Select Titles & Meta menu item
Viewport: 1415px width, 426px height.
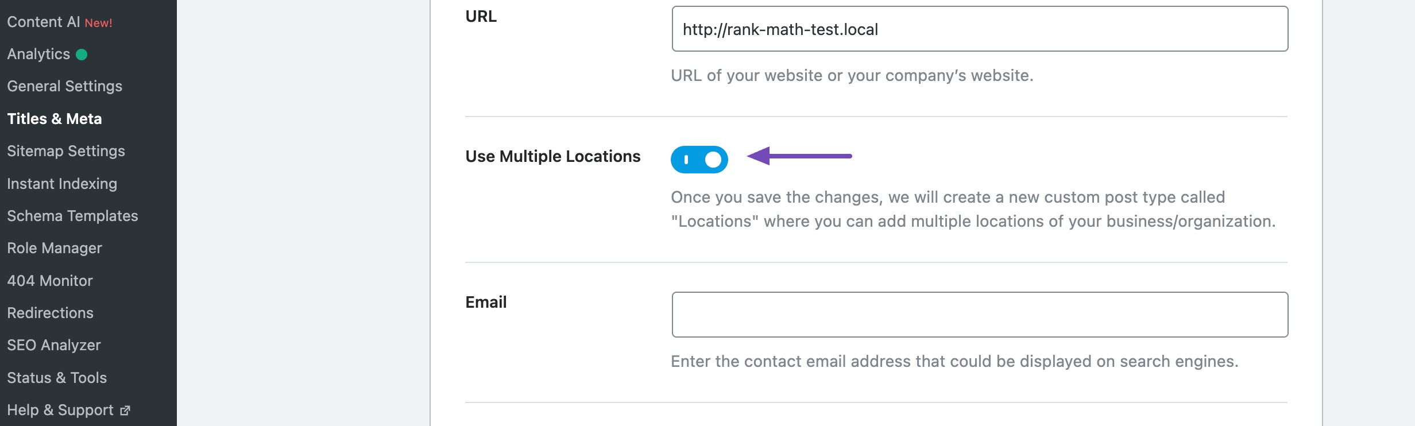point(55,119)
